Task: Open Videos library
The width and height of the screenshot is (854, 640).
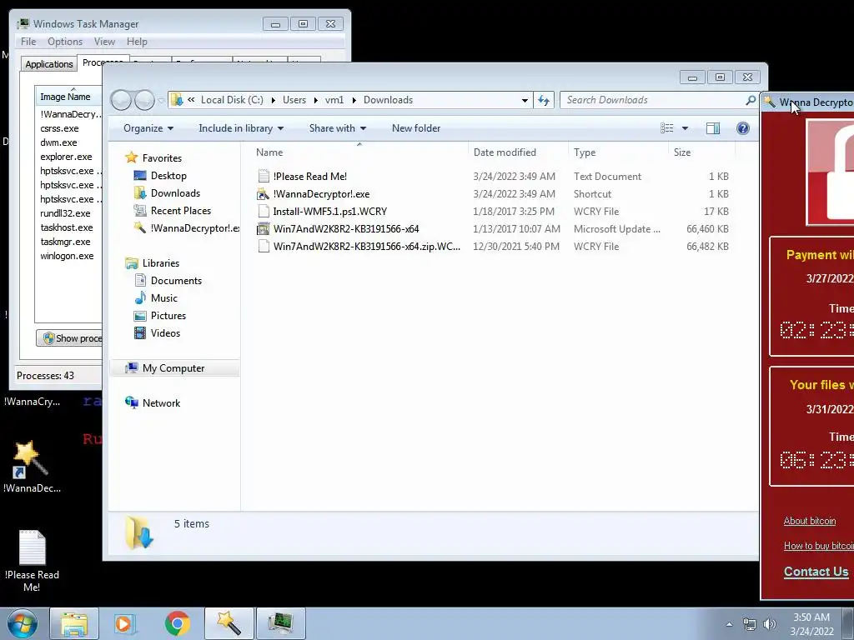Action: (x=165, y=333)
